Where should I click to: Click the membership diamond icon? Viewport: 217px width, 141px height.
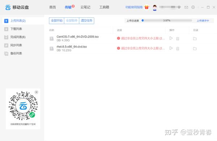179,7
